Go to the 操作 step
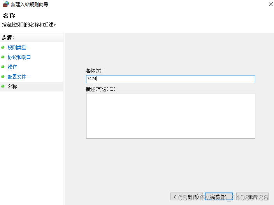 [12, 67]
